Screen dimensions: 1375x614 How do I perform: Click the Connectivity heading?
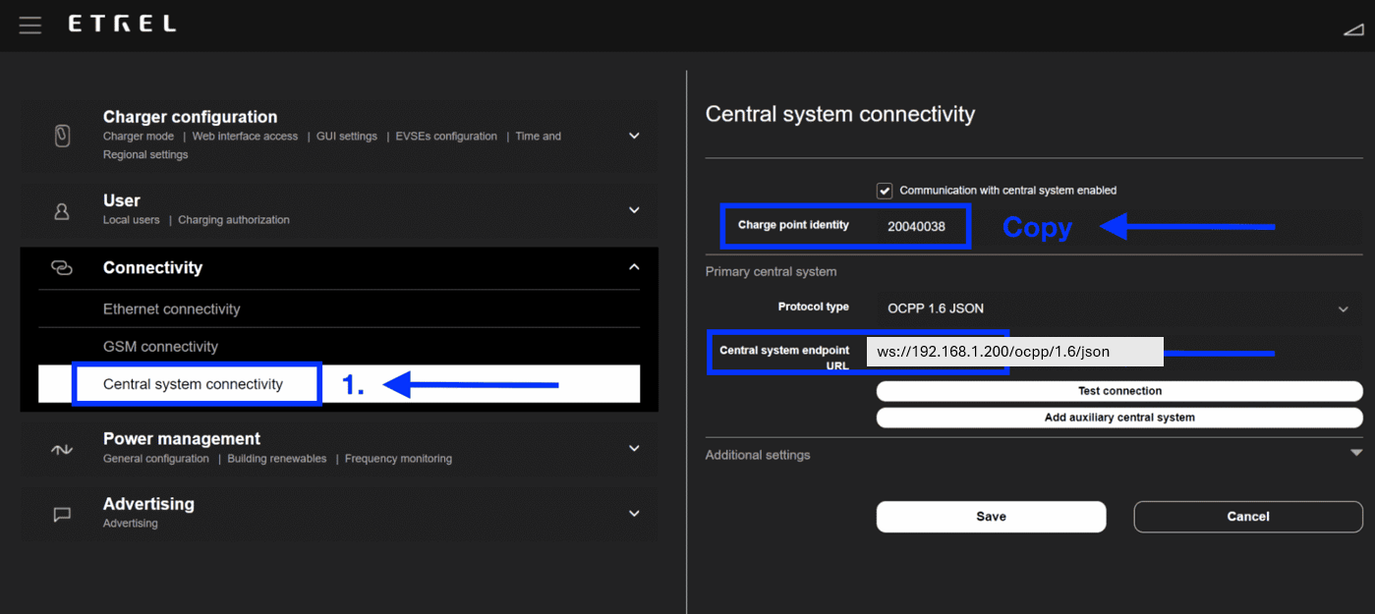[152, 267]
